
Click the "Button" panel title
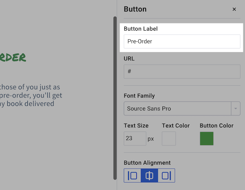click(x=135, y=9)
